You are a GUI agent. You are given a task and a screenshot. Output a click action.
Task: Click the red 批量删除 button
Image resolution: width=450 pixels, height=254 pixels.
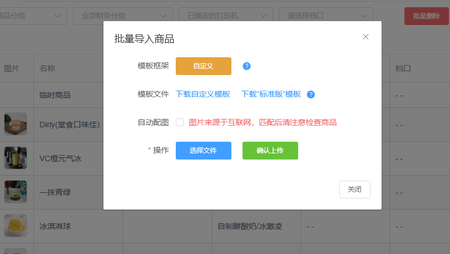[426, 16]
